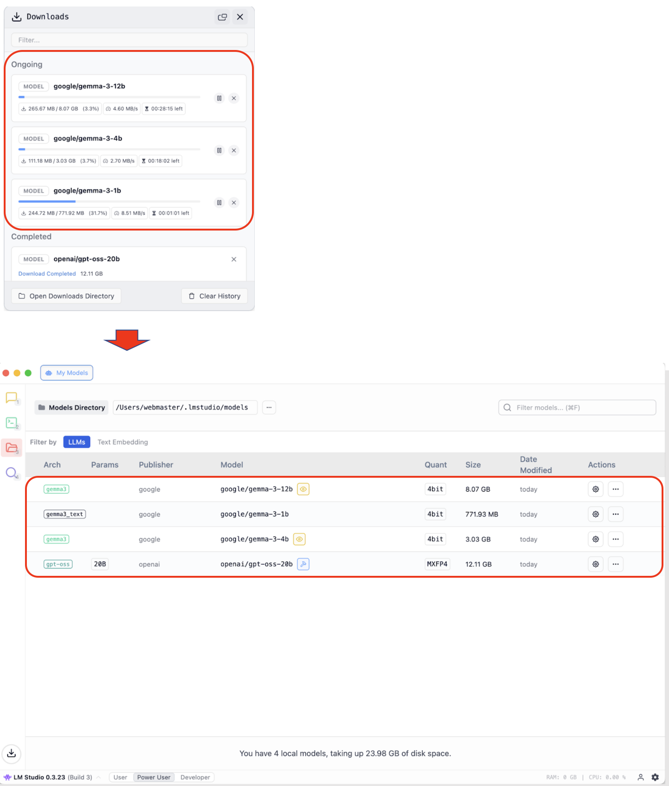Image resolution: width=669 pixels, height=786 pixels.
Task: Open the Discover search sidebar icon
Action: (x=12, y=473)
